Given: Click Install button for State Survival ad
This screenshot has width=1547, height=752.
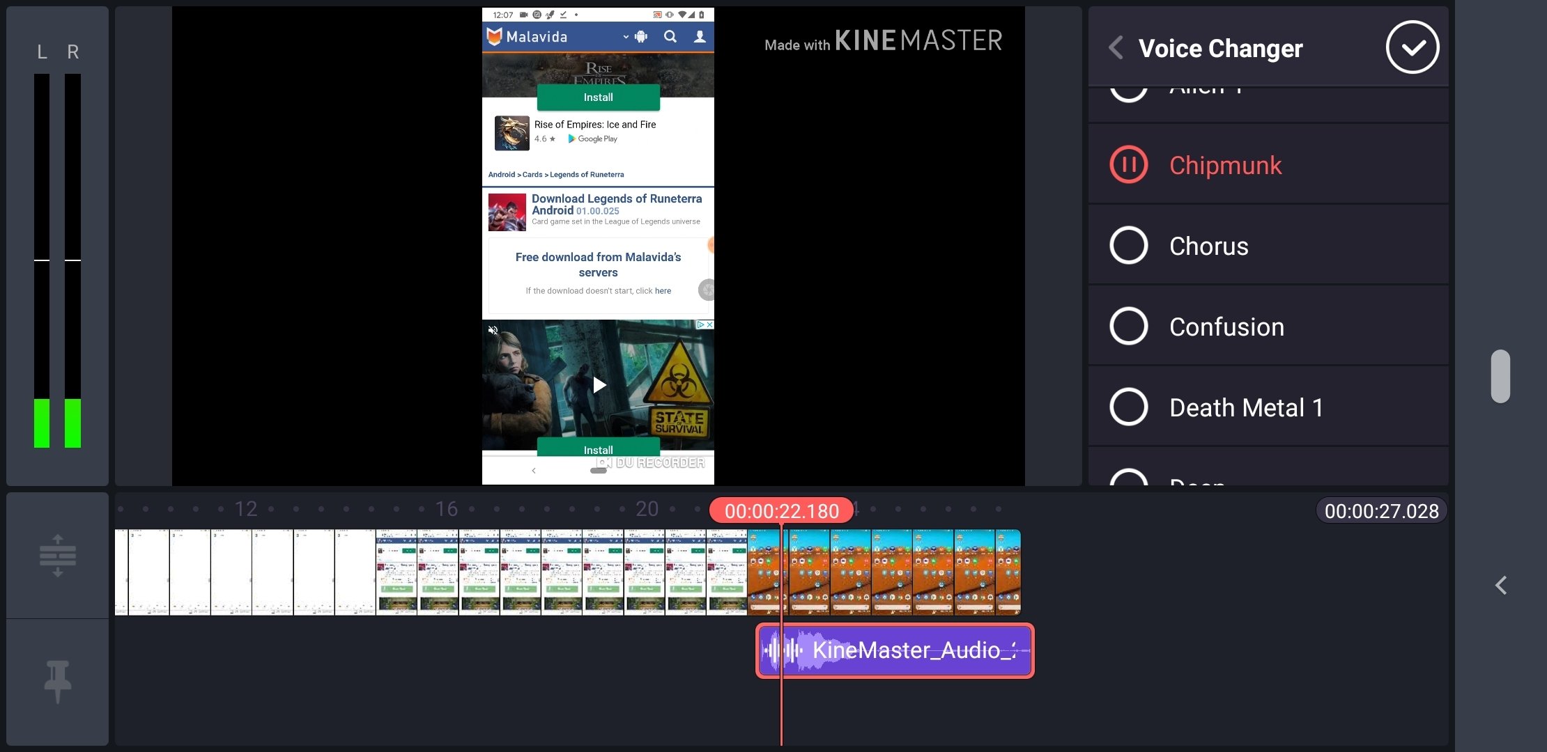Looking at the screenshot, I should click(599, 449).
